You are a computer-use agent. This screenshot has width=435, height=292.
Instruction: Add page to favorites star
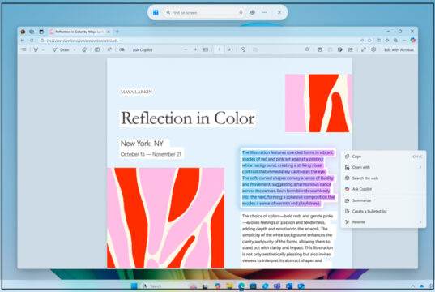pyautogui.click(x=370, y=41)
